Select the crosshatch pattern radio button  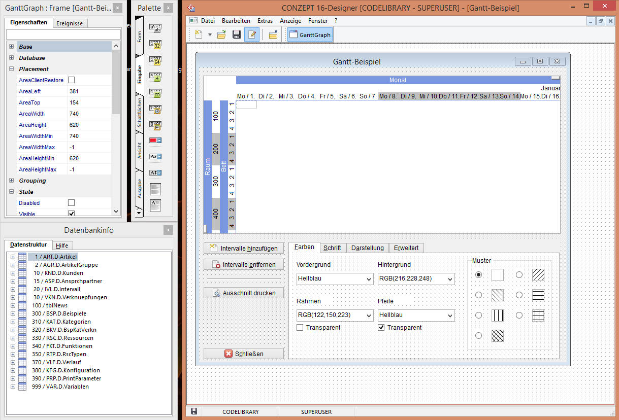tap(478, 335)
